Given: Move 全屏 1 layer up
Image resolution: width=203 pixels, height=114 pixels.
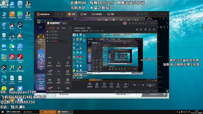Looking at the screenshot, I should (x=65, y=41).
